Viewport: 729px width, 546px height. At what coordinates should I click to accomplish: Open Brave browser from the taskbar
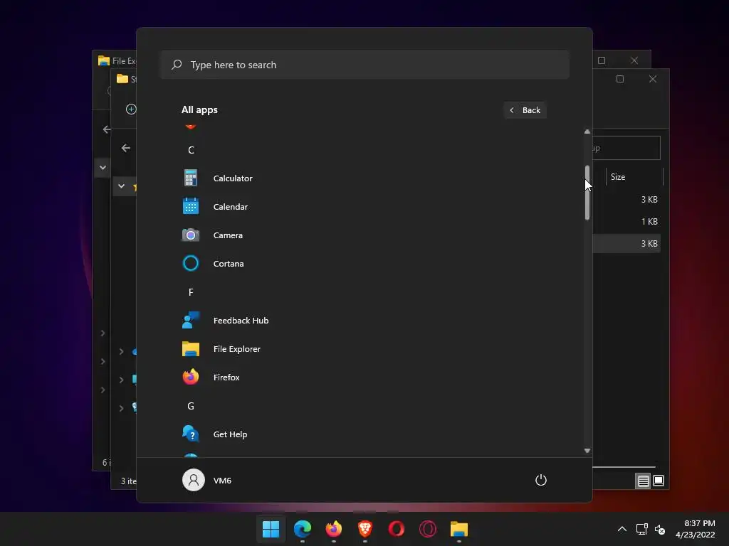[x=365, y=529]
